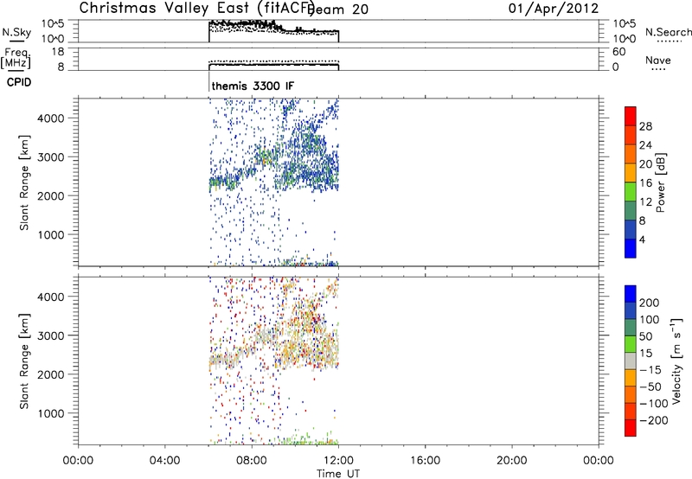Click the '200' tick on Velocity scale
The height and width of the screenshot is (479, 692).
[x=650, y=303]
